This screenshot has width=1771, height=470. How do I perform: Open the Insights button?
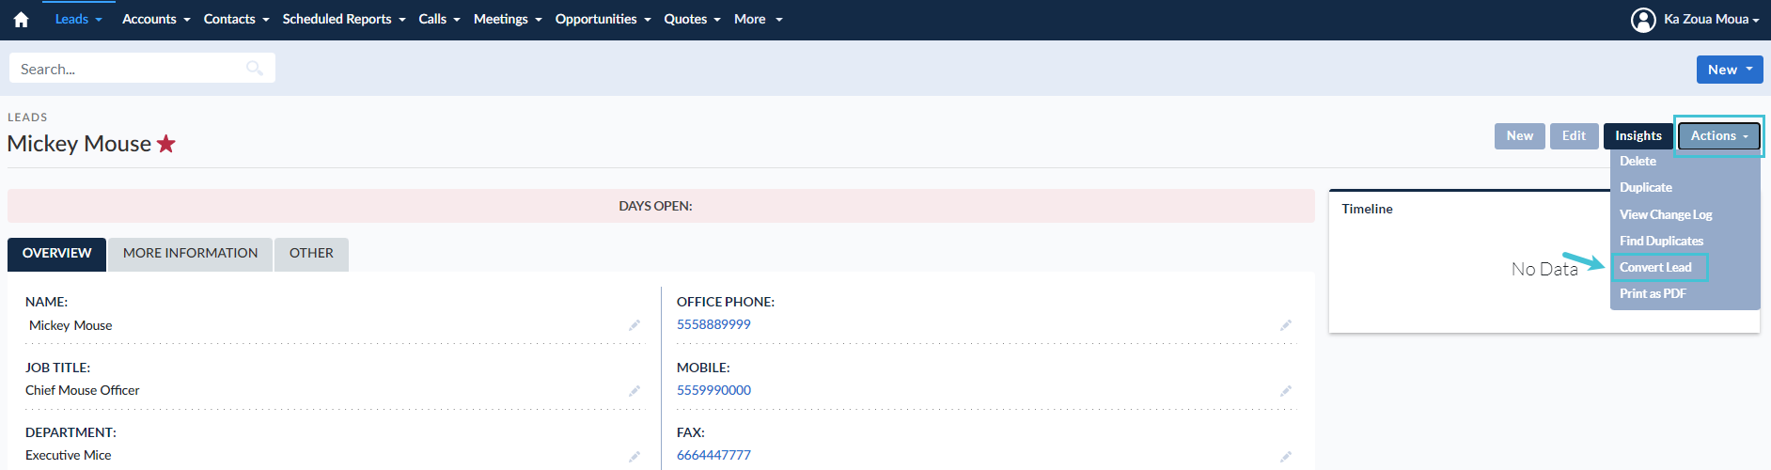[x=1638, y=136]
